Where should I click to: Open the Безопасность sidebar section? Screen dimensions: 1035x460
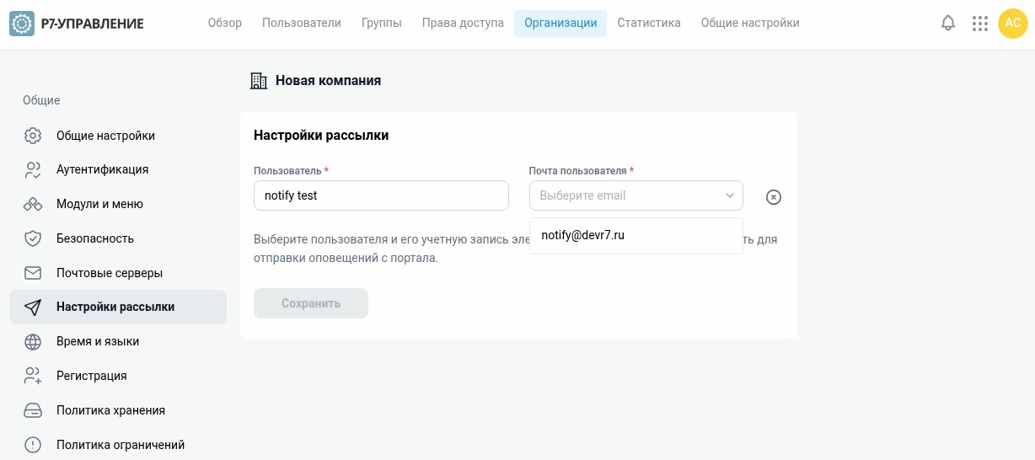click(118, 238)
